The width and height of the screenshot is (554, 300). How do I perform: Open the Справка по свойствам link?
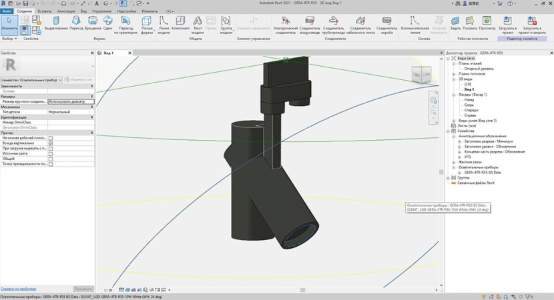pyautogui.click(x=19, y=289)
